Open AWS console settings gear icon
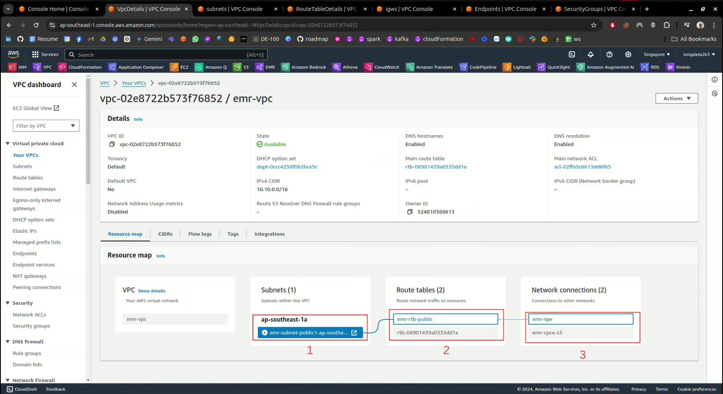The image size is (723, 394). pyautogui.click(x=628, y=54)
